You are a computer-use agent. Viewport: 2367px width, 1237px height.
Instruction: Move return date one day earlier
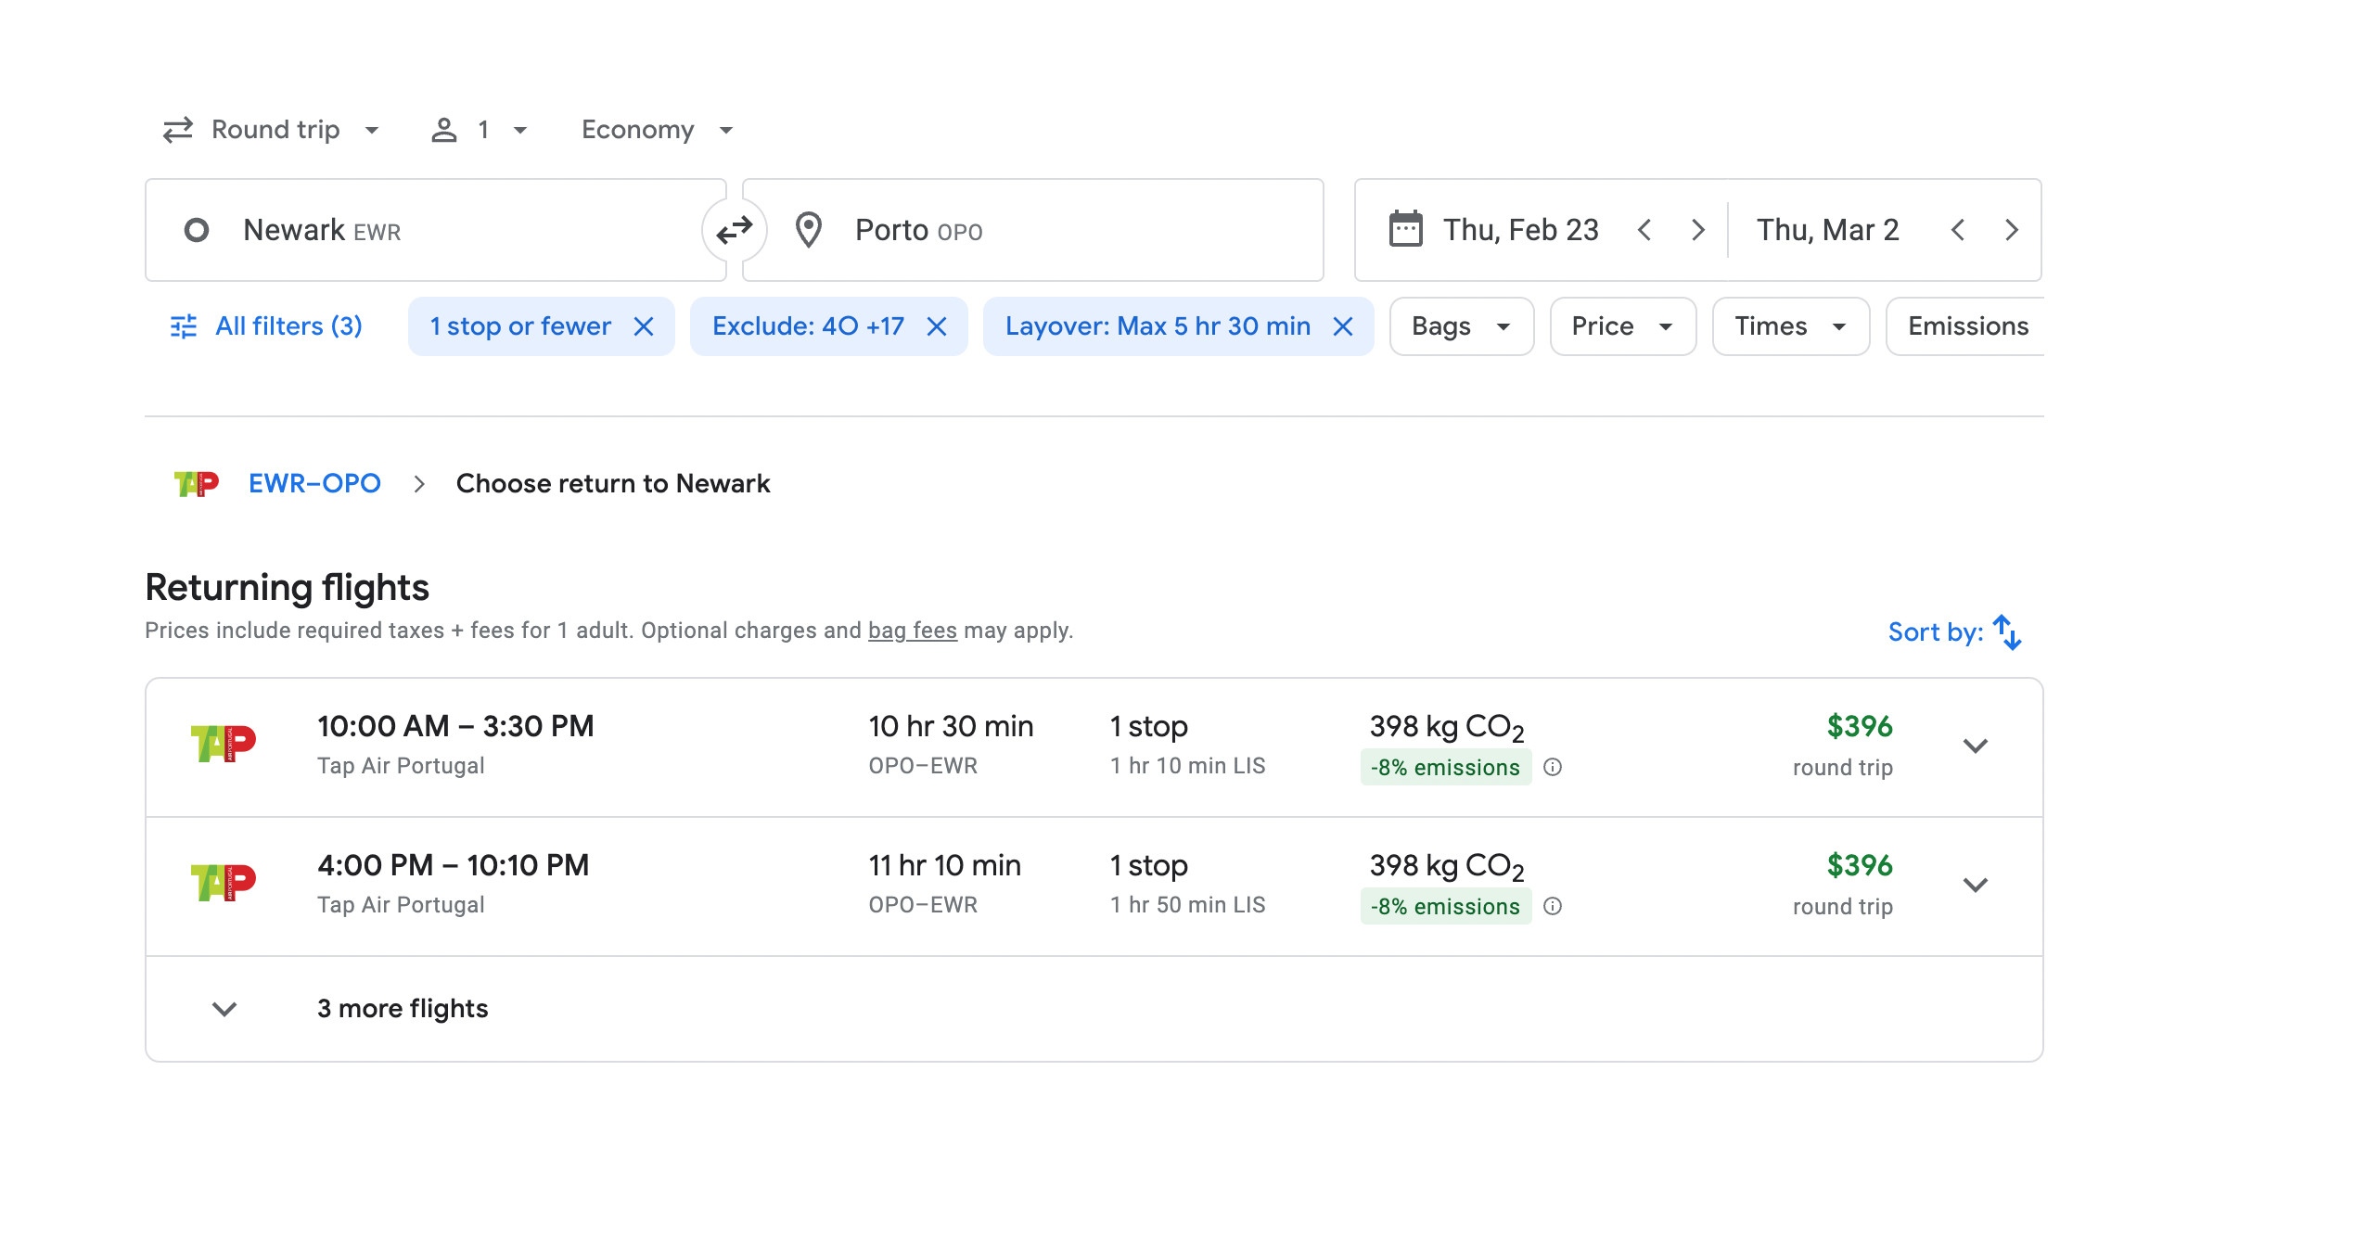pyautogui.click(x=1958, y=230)
